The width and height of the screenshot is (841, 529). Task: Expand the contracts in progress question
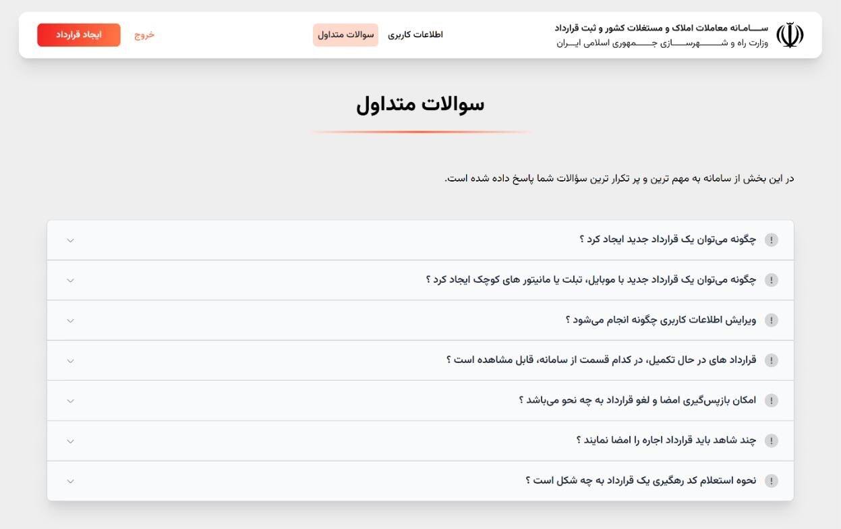(x=70, y=360)
